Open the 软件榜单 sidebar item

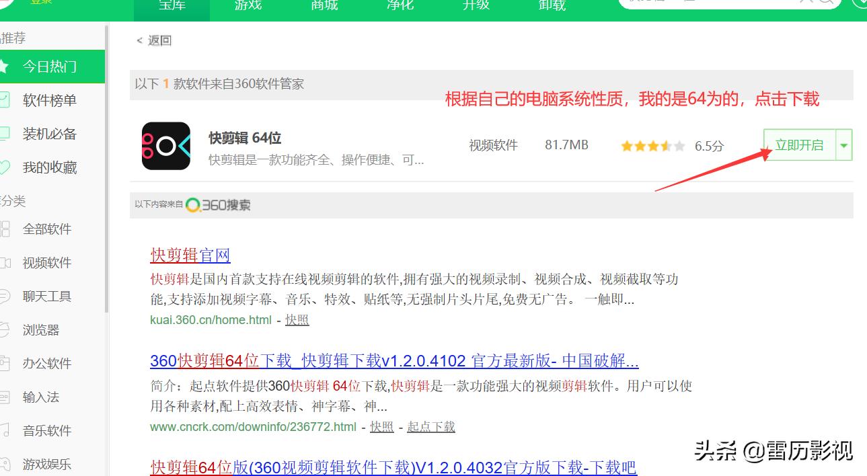pyautogui.click(x=50, y=100)
